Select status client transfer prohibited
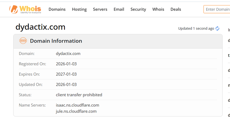Screen dimensions: 230x120 click(x=79, y=95)
